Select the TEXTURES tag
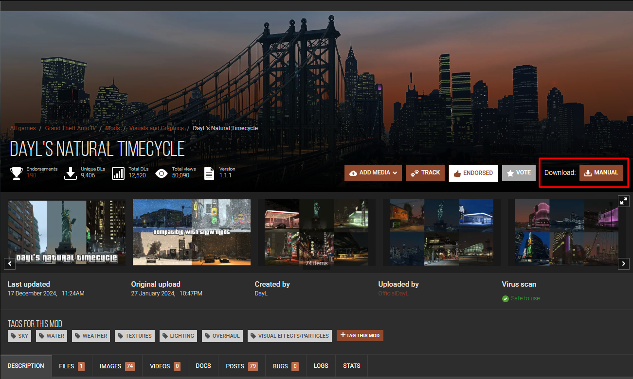 click(x=134, y=336)
